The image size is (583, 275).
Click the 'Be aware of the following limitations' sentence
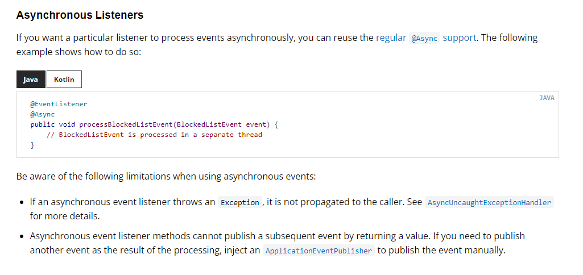(166, 176)
